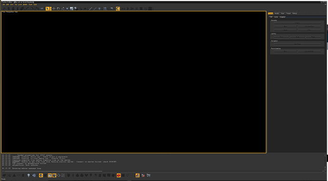Click the right button in the Lighting group
The height and width of the screenshot is (181, 328).
point(313,37)
